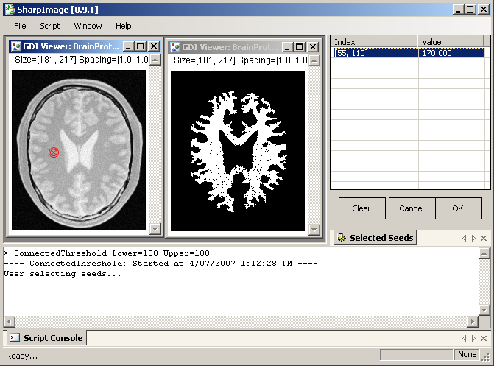Viewport: 494px width, 366px height.
Task: Minimize the second GDI Viewer window
Action: 288,46
